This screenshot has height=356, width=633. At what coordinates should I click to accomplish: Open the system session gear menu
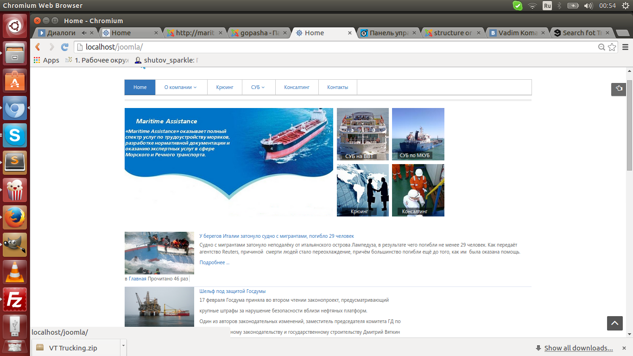[x=626, y=6]
